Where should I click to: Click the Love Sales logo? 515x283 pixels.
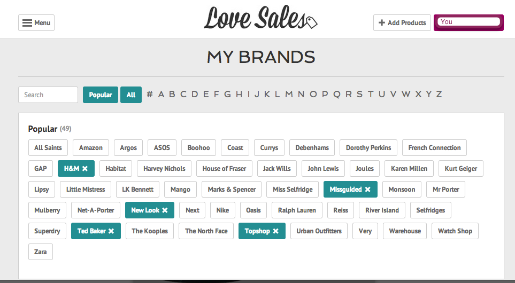(x=260, y=18)
